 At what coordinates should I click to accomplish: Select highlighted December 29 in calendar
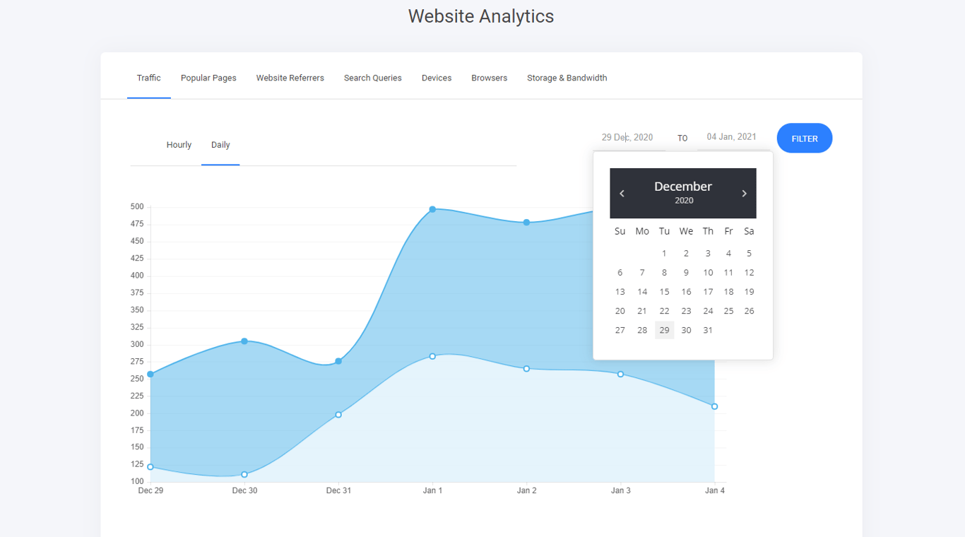664,330
